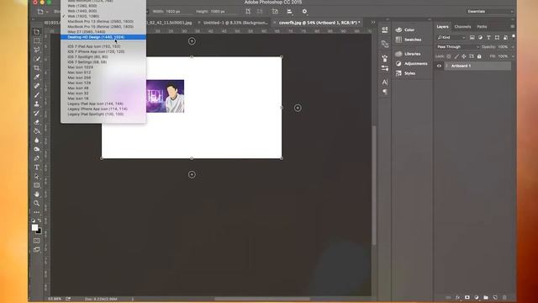Select the Lasso tool

click(37, 50)
